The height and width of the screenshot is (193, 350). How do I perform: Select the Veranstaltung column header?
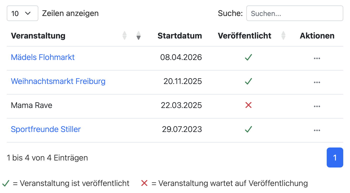coord(38,35)
